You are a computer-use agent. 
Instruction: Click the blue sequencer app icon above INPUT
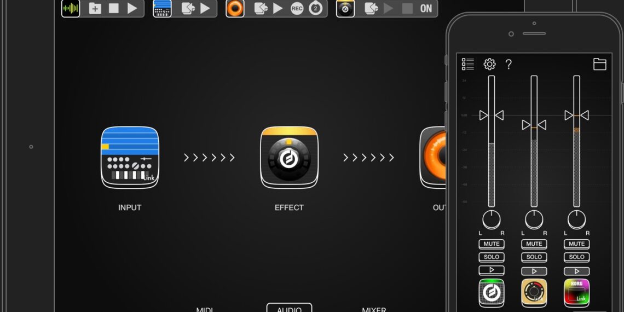coord(130,158)
